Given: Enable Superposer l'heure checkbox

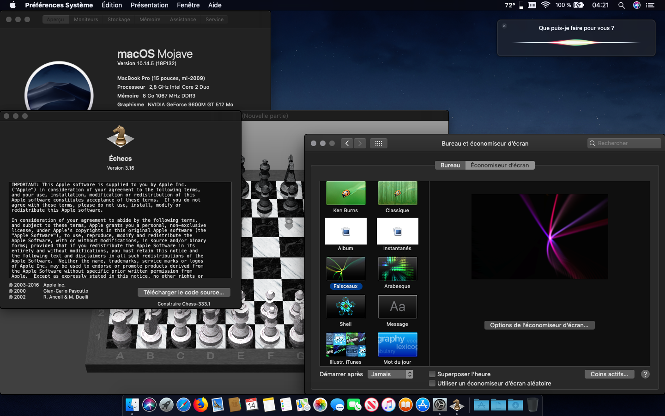Looking at the screenshot, I should pyautogui.click(x=432, y=374).
